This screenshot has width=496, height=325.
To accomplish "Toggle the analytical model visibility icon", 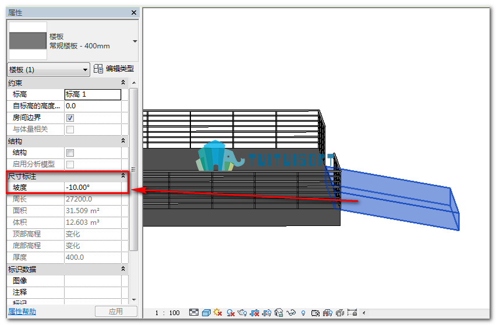I will click(327, 313).
